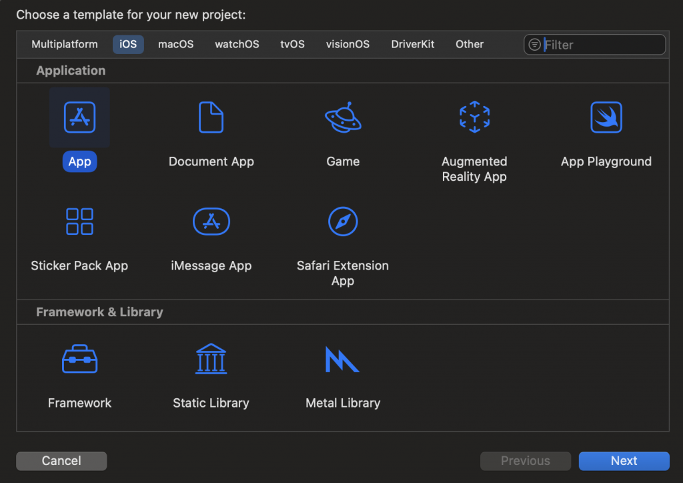Image resolution: width=683 pixels, height=483 pixels.
Task: Click the Game label text
Action: [343, 161]
